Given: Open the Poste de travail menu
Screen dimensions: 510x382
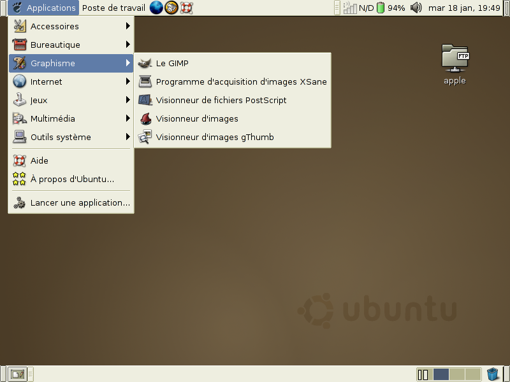Looking at the screenshot, I should tap(113, 8).
